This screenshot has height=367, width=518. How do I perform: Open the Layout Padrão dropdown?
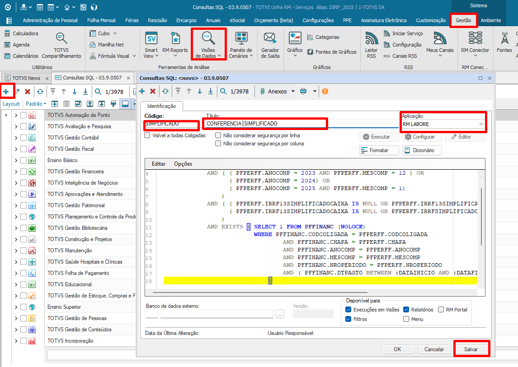tap(36, 104)
